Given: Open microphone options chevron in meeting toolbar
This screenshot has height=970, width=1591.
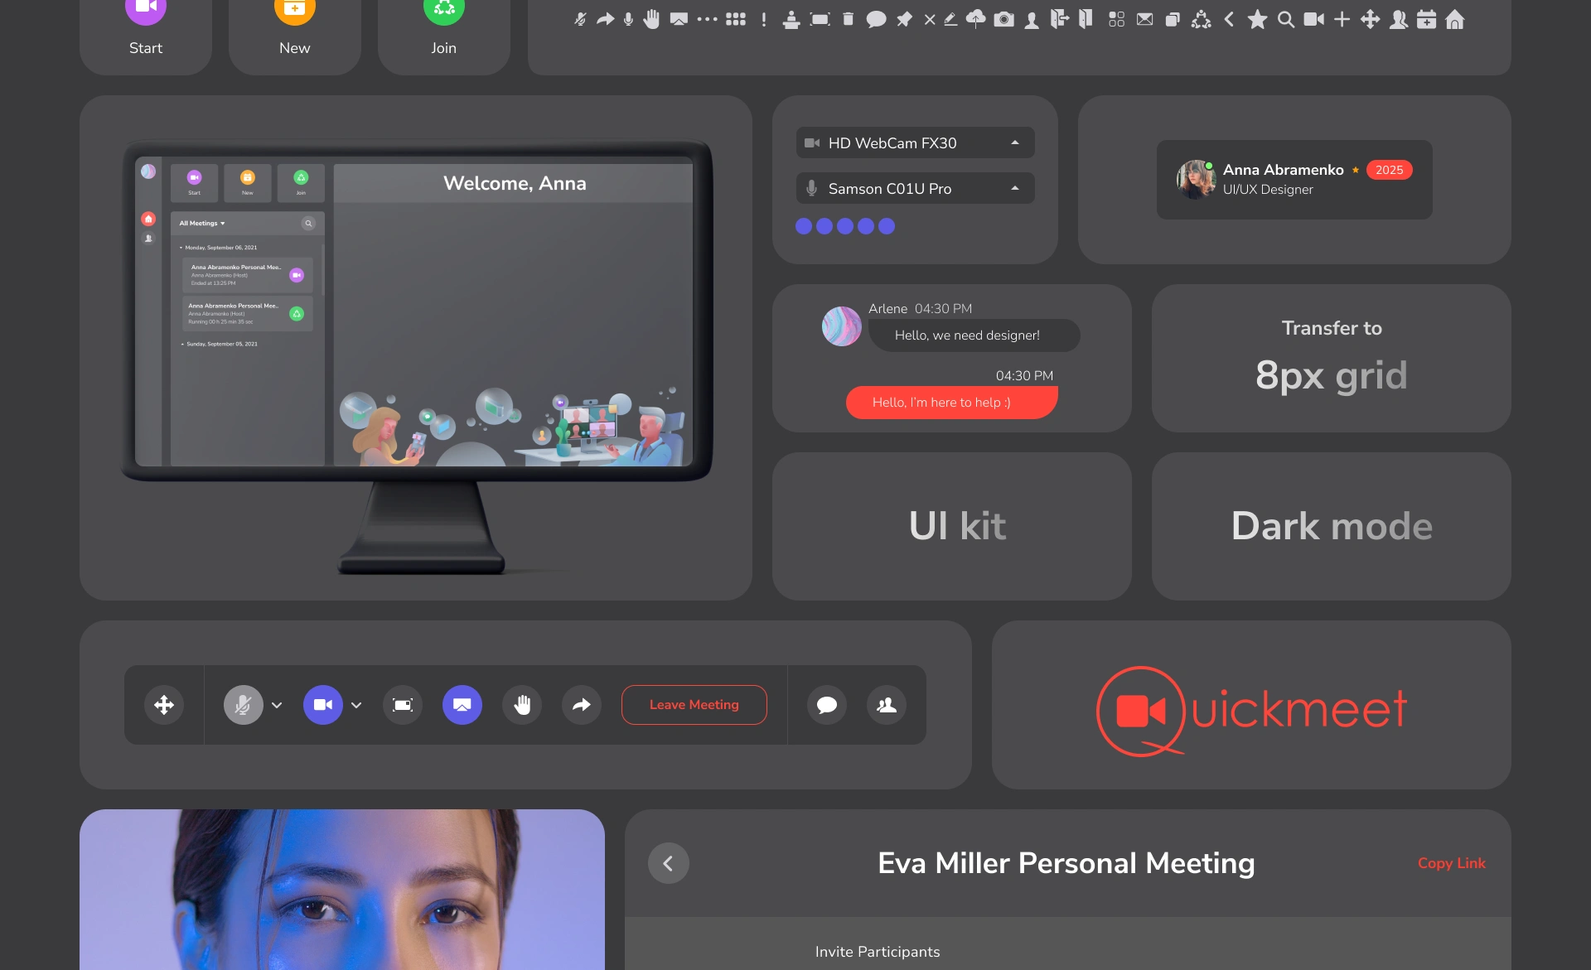Looking at the screenshot, I should point(277,705).
